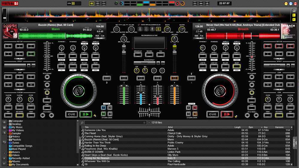Open the mixer panel icon in center section
Image resolution: width=299 pixels, height=168 pixels.
tap(140, 29)
